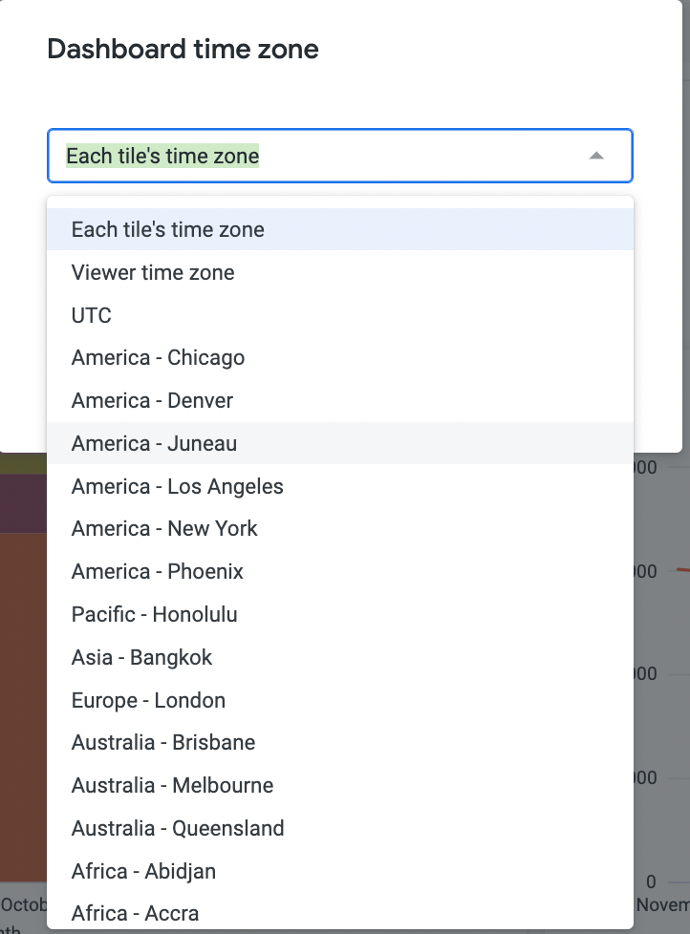This screenshot has width=690, height=934.
Task: Choose the highlighted America - Juneau entry
Action: click(153, 443)
